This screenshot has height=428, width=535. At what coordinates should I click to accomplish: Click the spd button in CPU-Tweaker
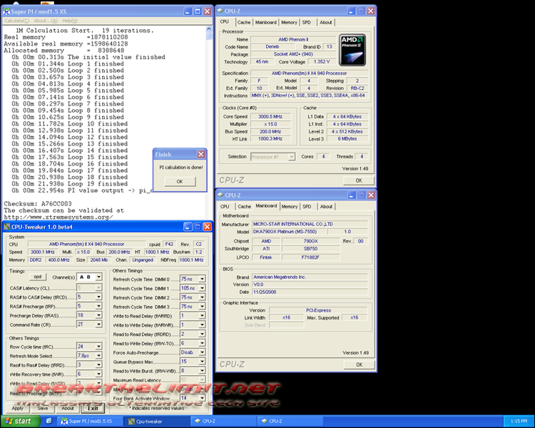tap(38, 277)
